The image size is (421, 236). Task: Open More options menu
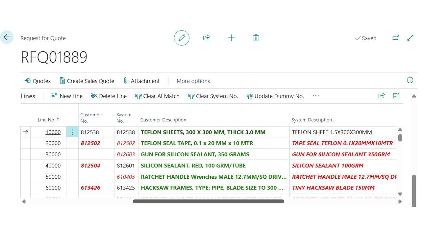click(x=193, y=81)
